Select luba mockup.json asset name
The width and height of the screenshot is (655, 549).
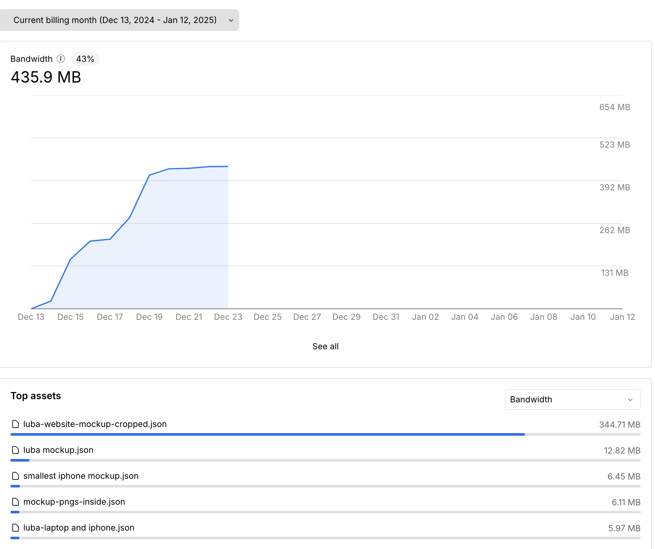point(58,450)
